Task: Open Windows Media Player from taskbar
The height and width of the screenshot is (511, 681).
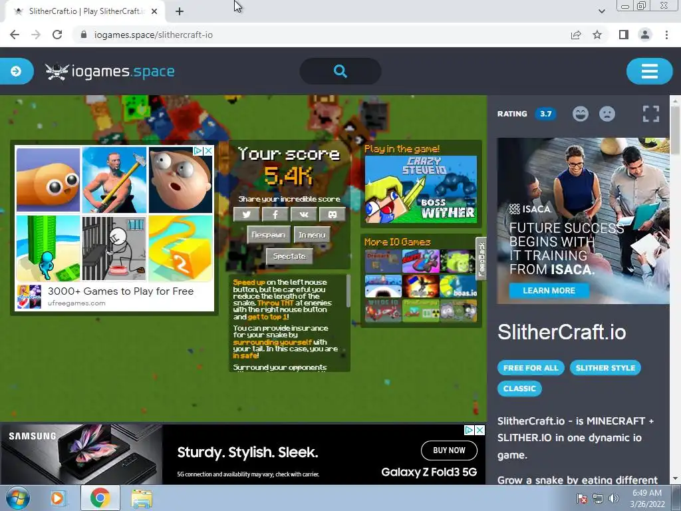Action: [x=57, y=498]
